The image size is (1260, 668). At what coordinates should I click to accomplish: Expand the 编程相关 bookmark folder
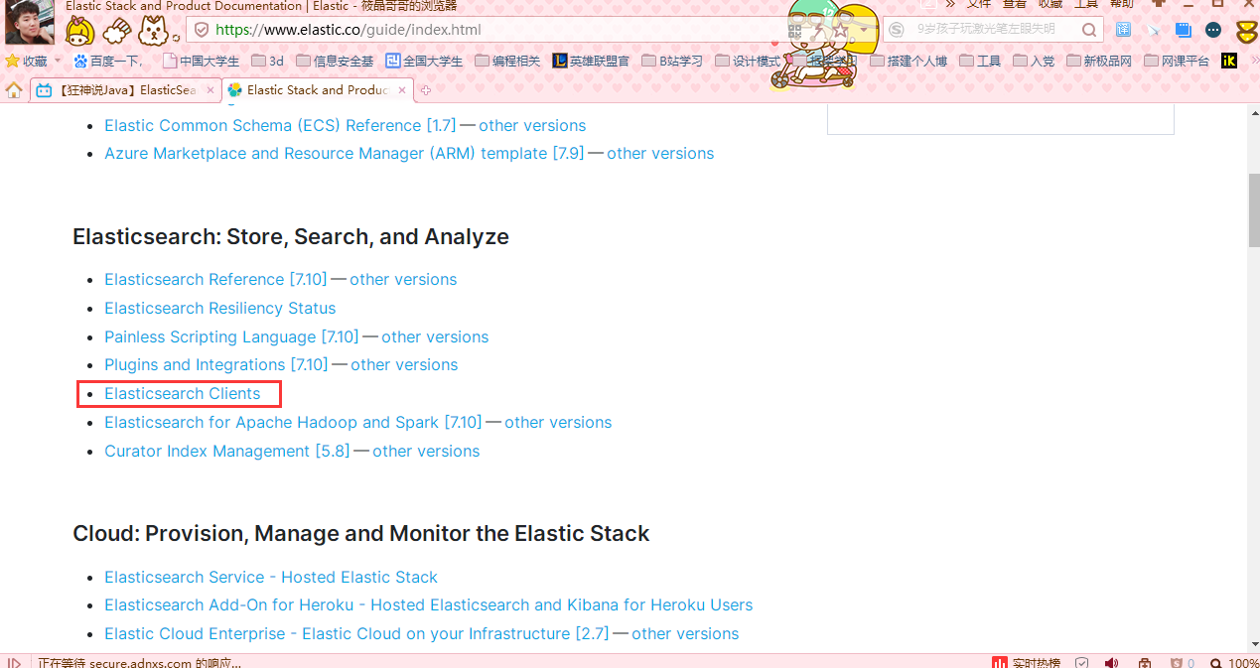tap(508, 61)
